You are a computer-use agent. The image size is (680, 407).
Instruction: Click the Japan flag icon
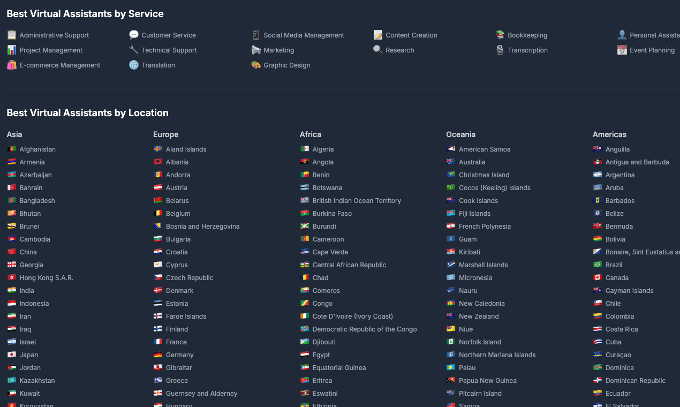(x=12, y=355)
